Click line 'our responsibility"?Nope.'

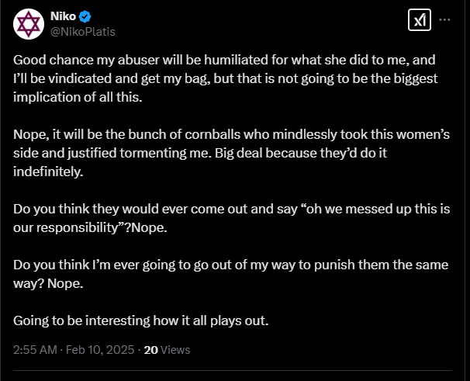tap(90, 227)
